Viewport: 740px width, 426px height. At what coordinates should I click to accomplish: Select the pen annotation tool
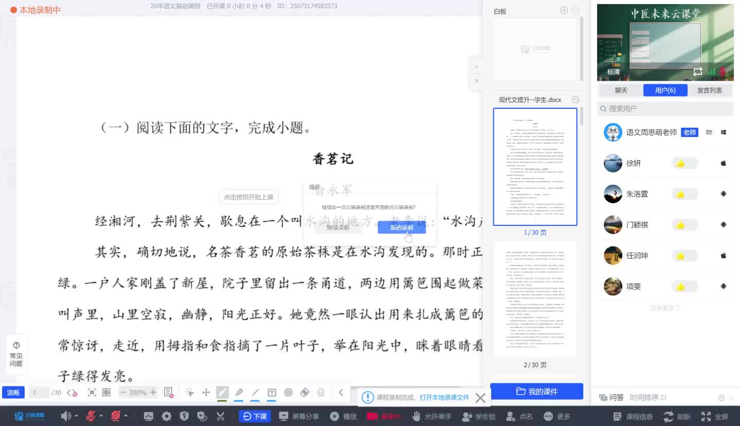click(x=222, y=392)
